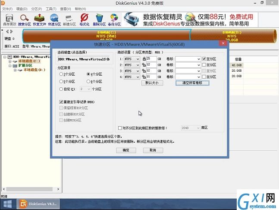Open the File (文件) menu
Screen dimensions: 279x210
pyautogui.click(x=7, y=9)
